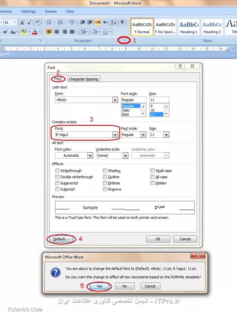This screenshot has width=237, height=317.
Task: Toggle the Superscript x² button
Action: click(x=5, y=32)
